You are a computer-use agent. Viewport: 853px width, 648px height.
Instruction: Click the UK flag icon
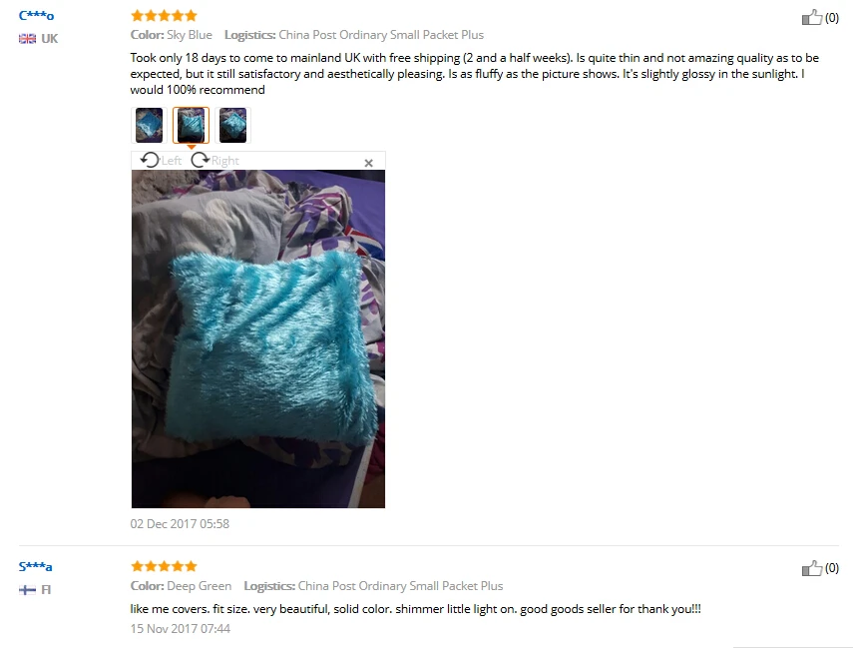(x=27, y=39)
